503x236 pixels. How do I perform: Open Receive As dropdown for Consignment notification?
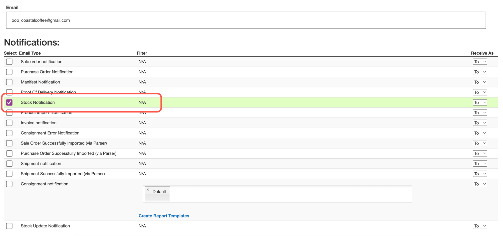[480, 184]
